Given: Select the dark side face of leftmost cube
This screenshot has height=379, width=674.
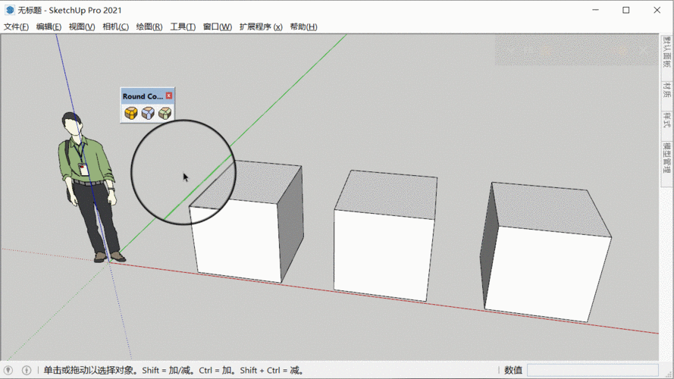Looking at the screenshot, I should (291, 226).
